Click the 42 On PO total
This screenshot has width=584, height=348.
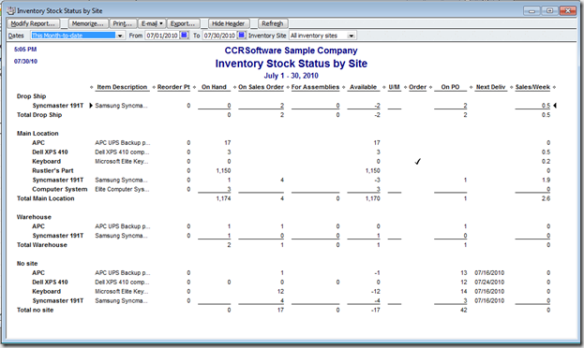(x=464, y=310)
